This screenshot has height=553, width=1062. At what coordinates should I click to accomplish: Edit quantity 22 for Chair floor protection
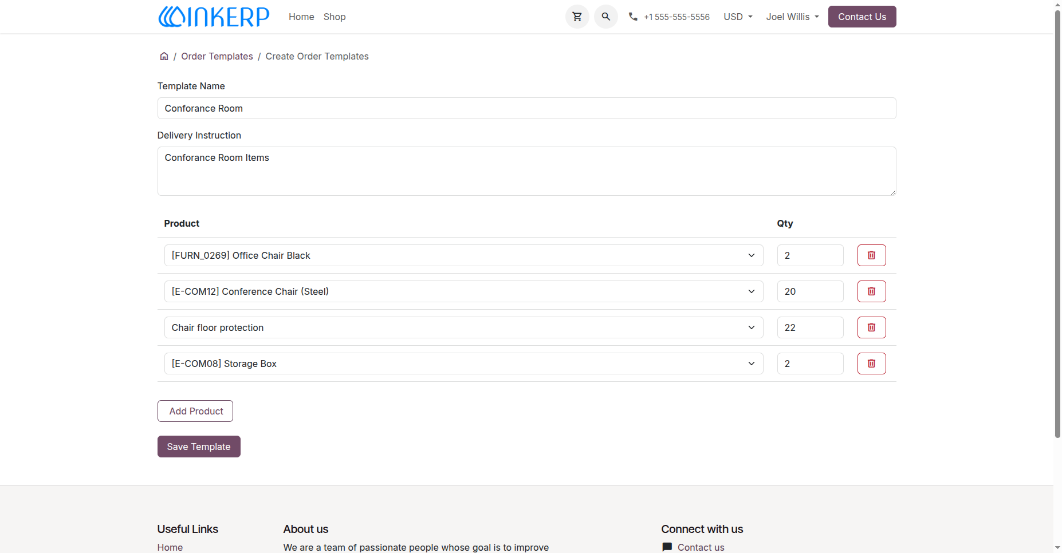(x=810, y=327)
